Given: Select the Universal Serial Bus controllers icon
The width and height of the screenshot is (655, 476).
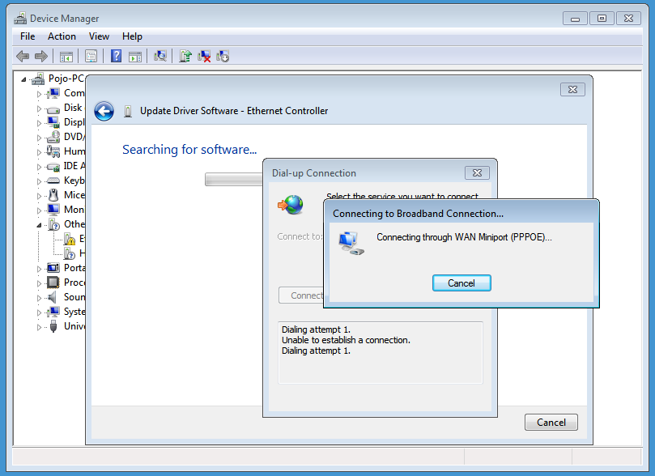Looking at the screenshot, I should (x=53, y=326).
